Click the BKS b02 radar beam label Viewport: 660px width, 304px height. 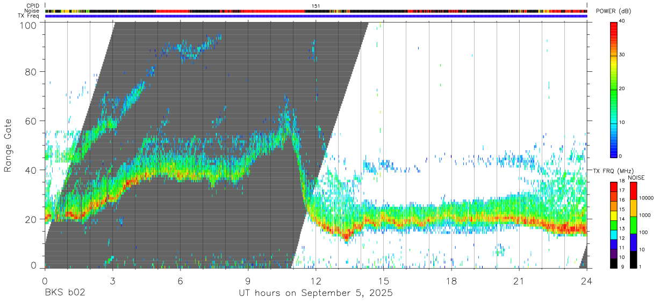tap(64, 293)
